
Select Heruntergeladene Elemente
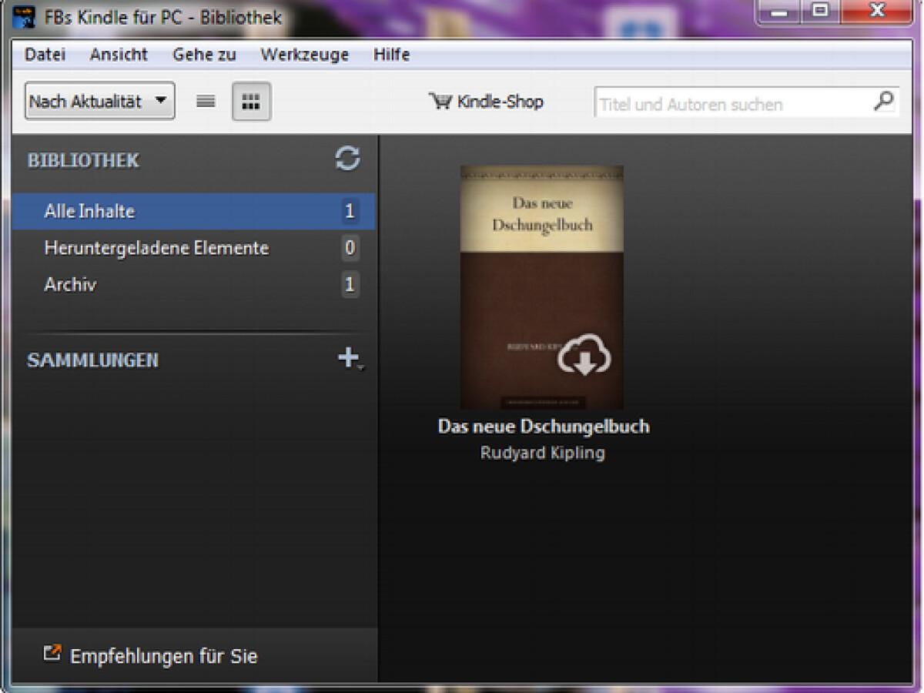pos(193,248)
